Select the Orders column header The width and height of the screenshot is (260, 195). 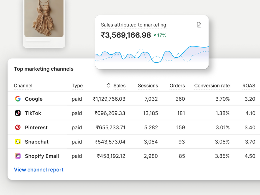(x=177, y=86)
